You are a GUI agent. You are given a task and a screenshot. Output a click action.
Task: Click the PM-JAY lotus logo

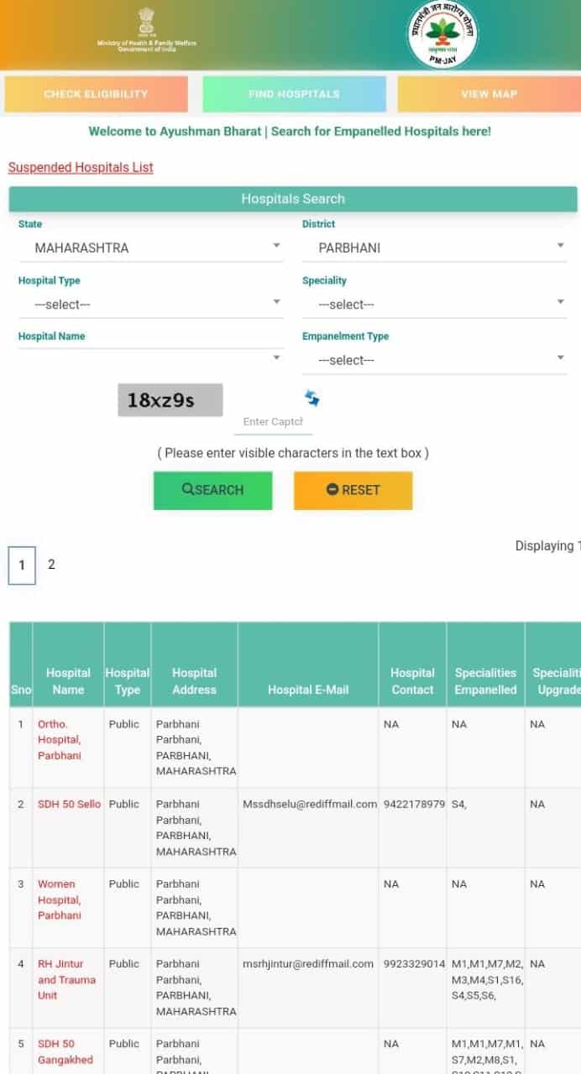click(444, 35)
